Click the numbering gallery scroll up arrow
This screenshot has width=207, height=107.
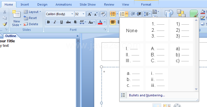[196, 20]
